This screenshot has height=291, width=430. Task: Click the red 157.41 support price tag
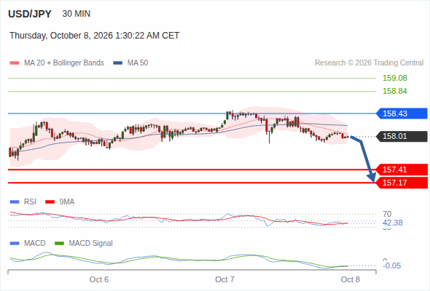pyautogui.click(x=402, y=170)
